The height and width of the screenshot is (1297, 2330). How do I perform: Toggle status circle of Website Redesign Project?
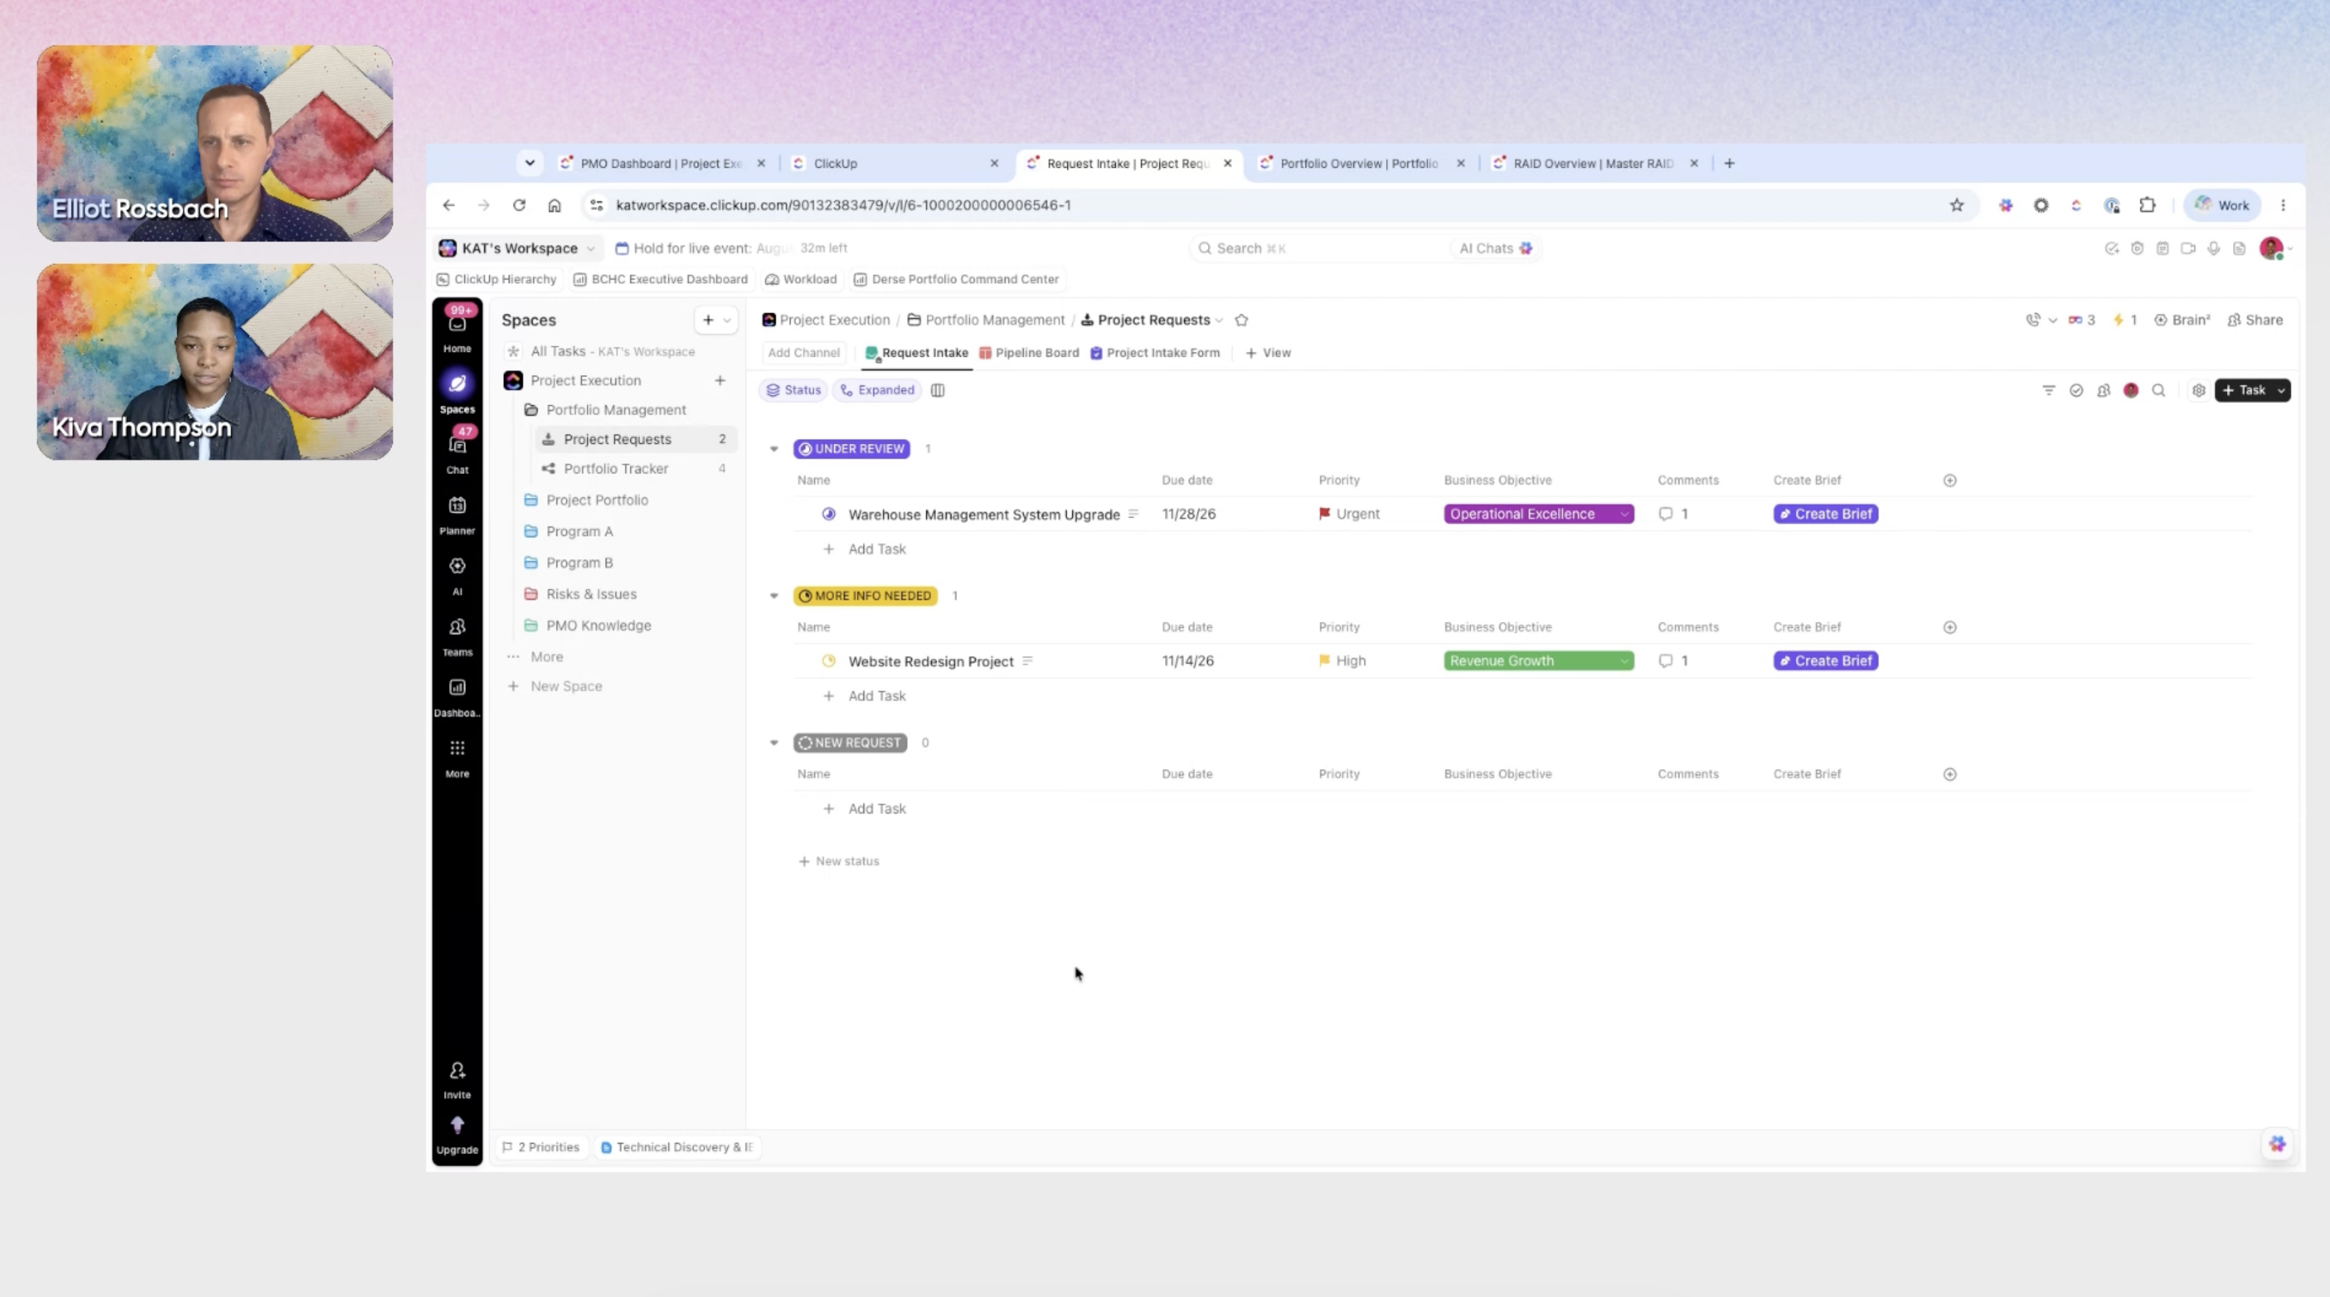[x=829, y=661]
